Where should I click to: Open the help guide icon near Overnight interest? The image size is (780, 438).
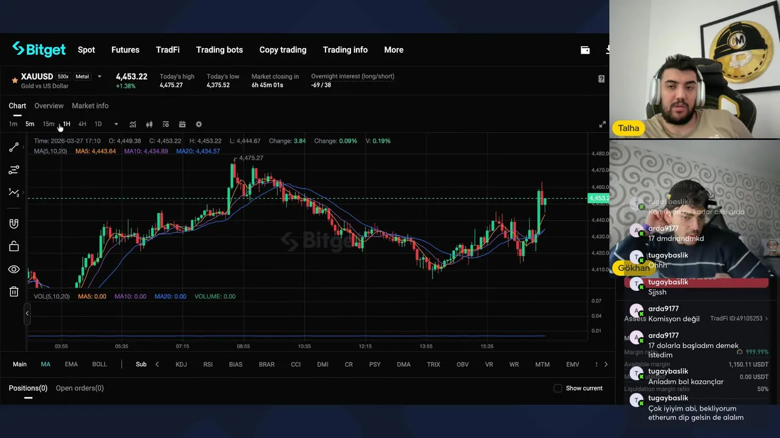[601, 79]
